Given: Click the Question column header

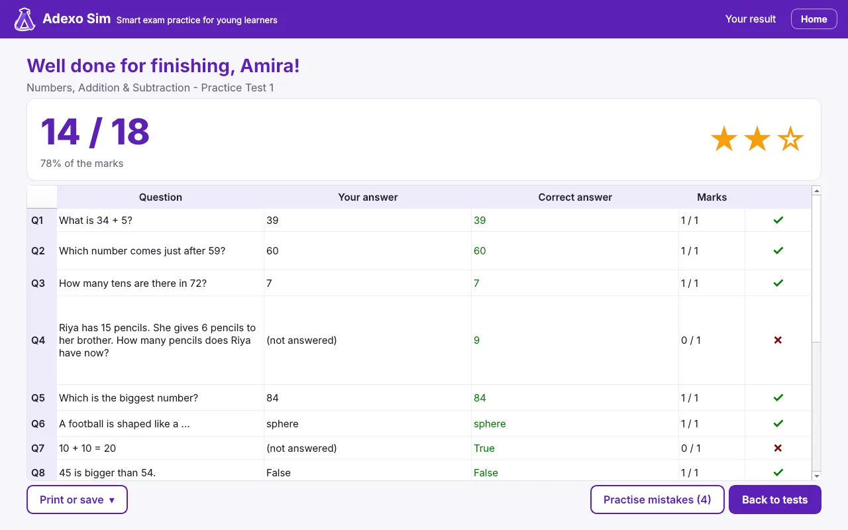Looking at the screenshot, I should pyautogui.click(x=160, y=197).
